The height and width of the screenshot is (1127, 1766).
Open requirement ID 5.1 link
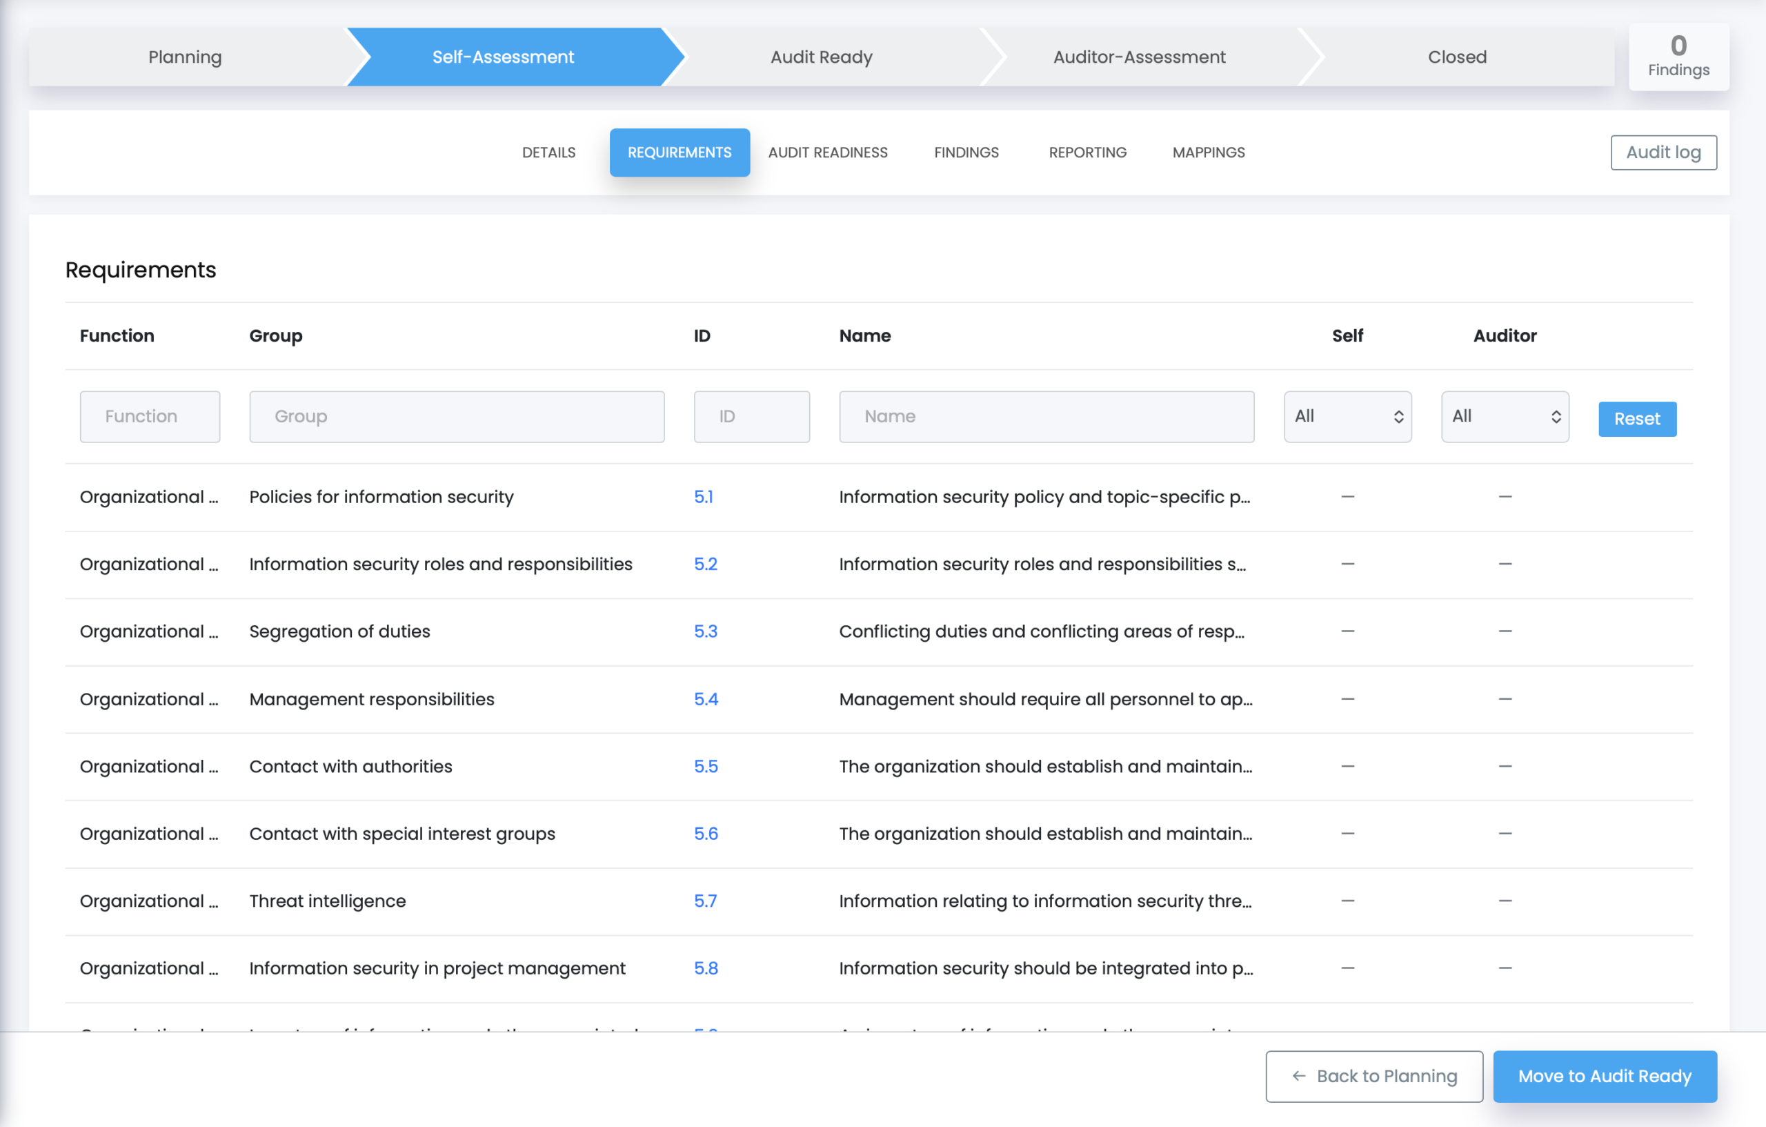pyautogui.click(x=704, y=497)
